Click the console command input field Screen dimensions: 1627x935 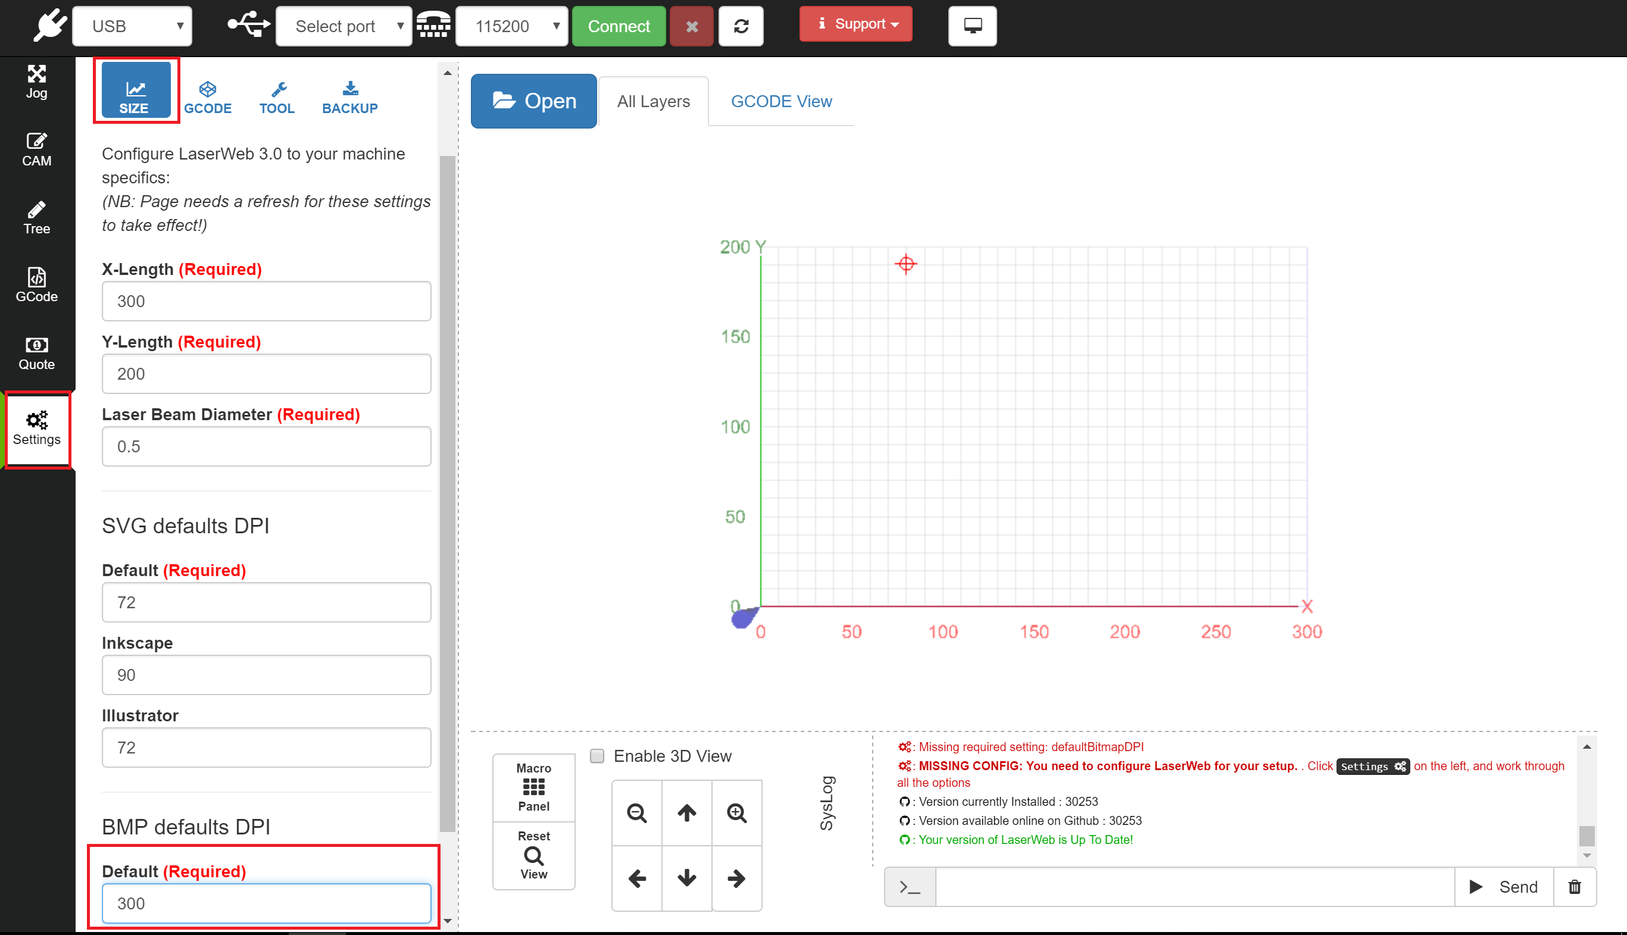[x=1195, y=887]
